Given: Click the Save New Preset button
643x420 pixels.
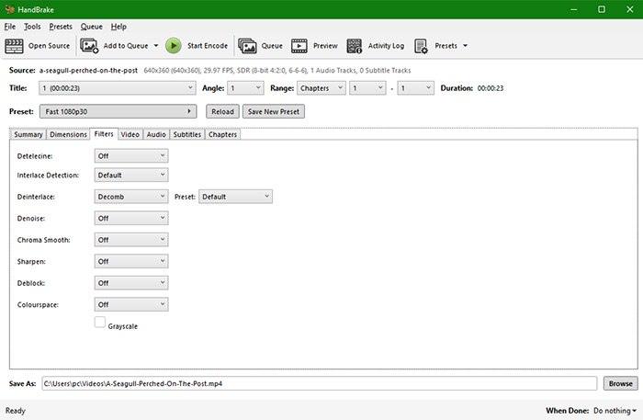Looking at the screenshot, I should tap(274, 111).
